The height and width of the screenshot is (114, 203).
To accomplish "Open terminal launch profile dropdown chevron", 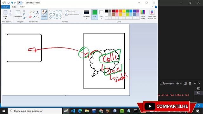I will point(181,84).
